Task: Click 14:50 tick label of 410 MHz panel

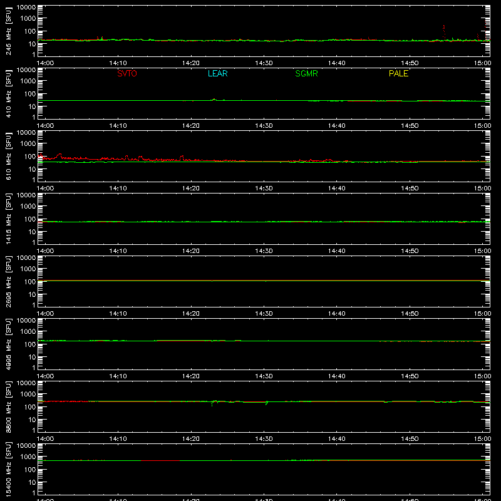Action: 410,126
